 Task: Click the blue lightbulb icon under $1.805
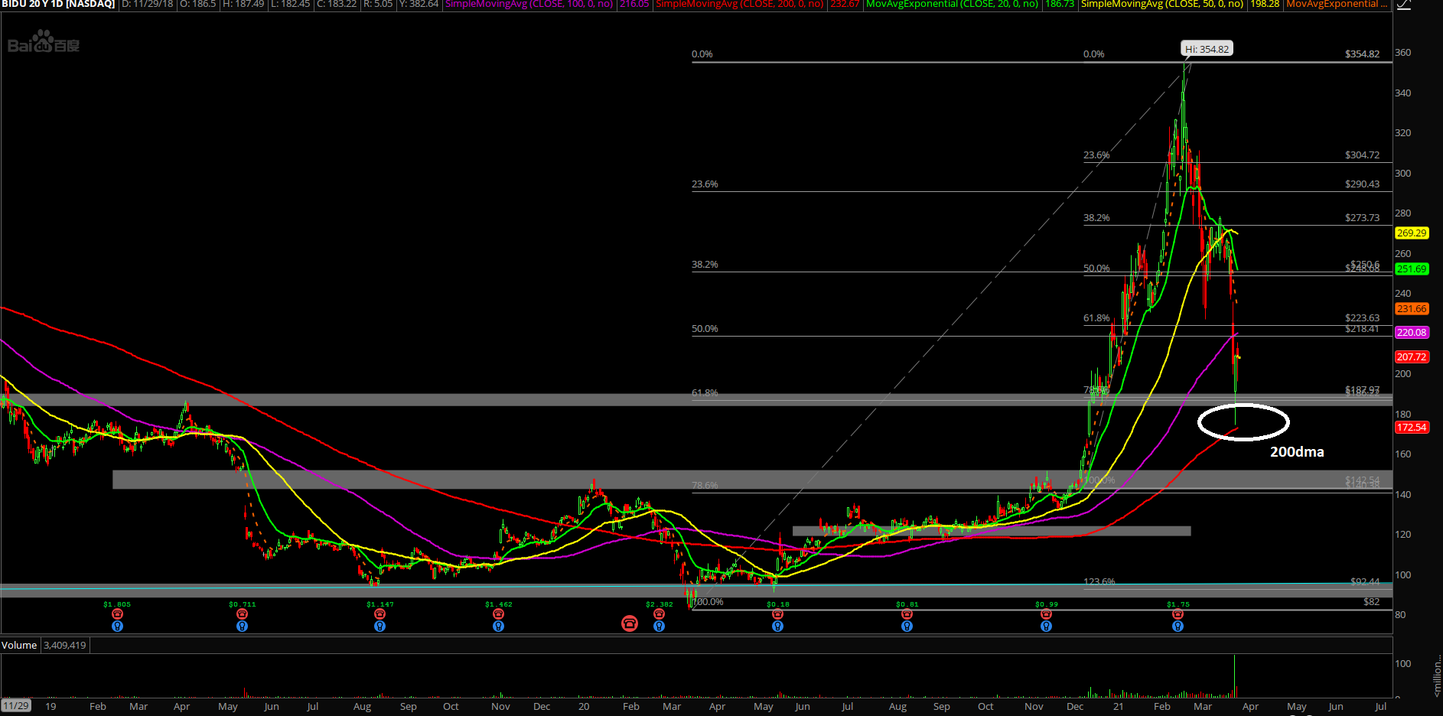(x=117, y=626)
